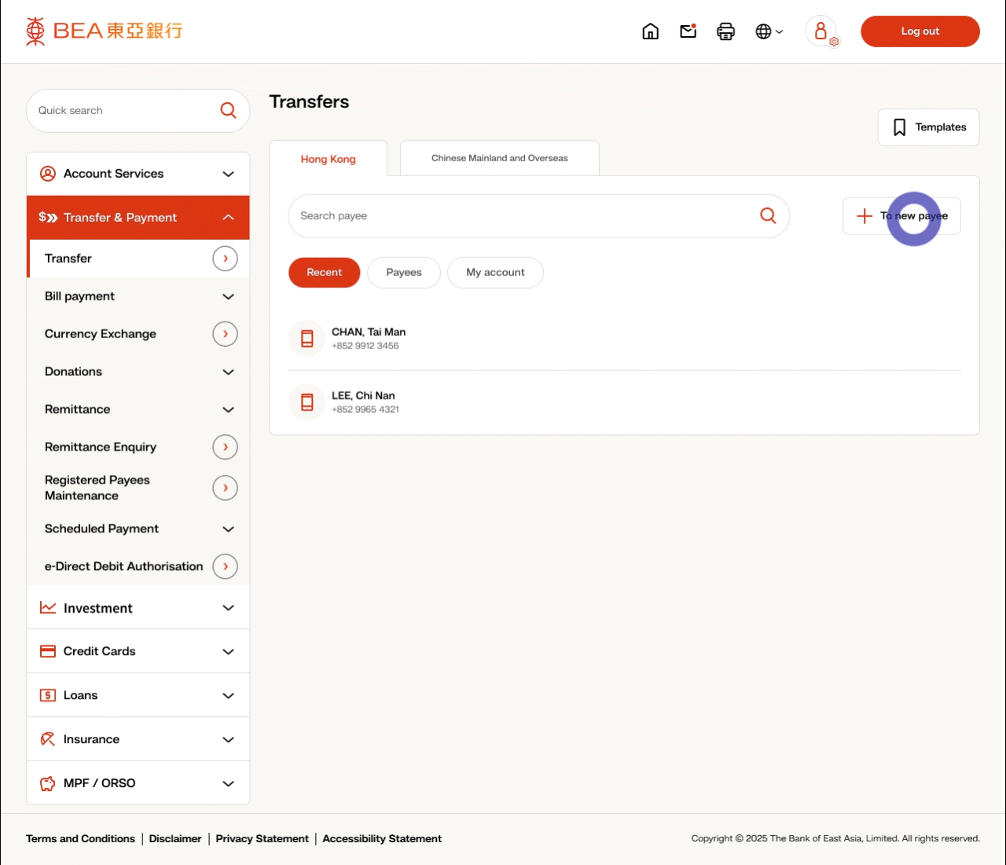Select the Recent filter pill
This screenshot has height=865, width=1006.
(x=324, y=273)
